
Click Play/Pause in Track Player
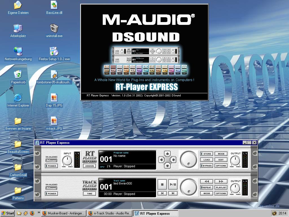[x=173, y=184]
